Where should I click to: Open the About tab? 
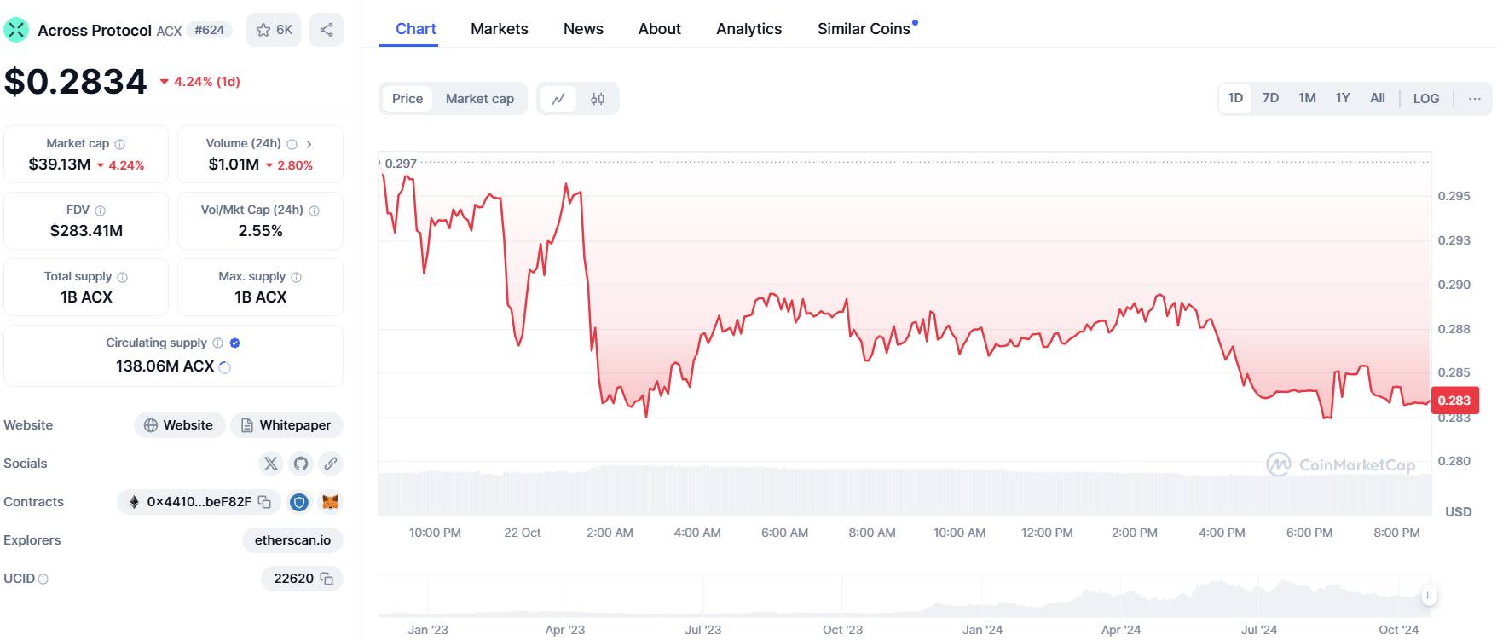point(660,29)
